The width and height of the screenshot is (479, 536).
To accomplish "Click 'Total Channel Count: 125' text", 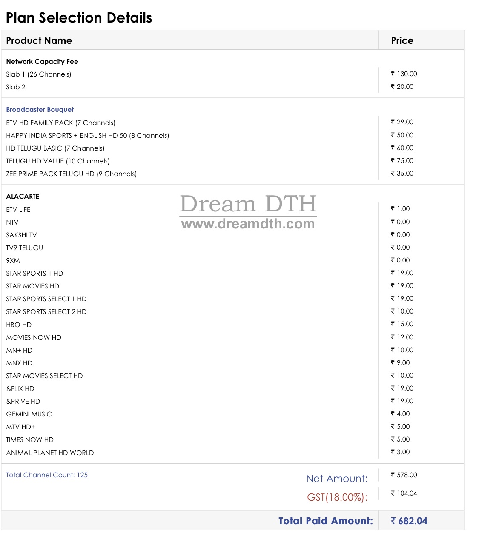I will coord(47,475).
